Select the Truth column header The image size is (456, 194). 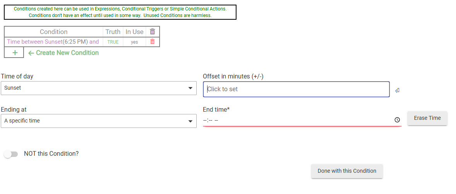click(x=113, y=32)
